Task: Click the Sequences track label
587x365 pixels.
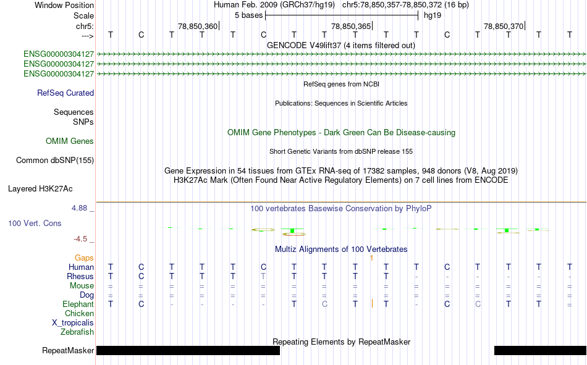Action: coord(74,112)
